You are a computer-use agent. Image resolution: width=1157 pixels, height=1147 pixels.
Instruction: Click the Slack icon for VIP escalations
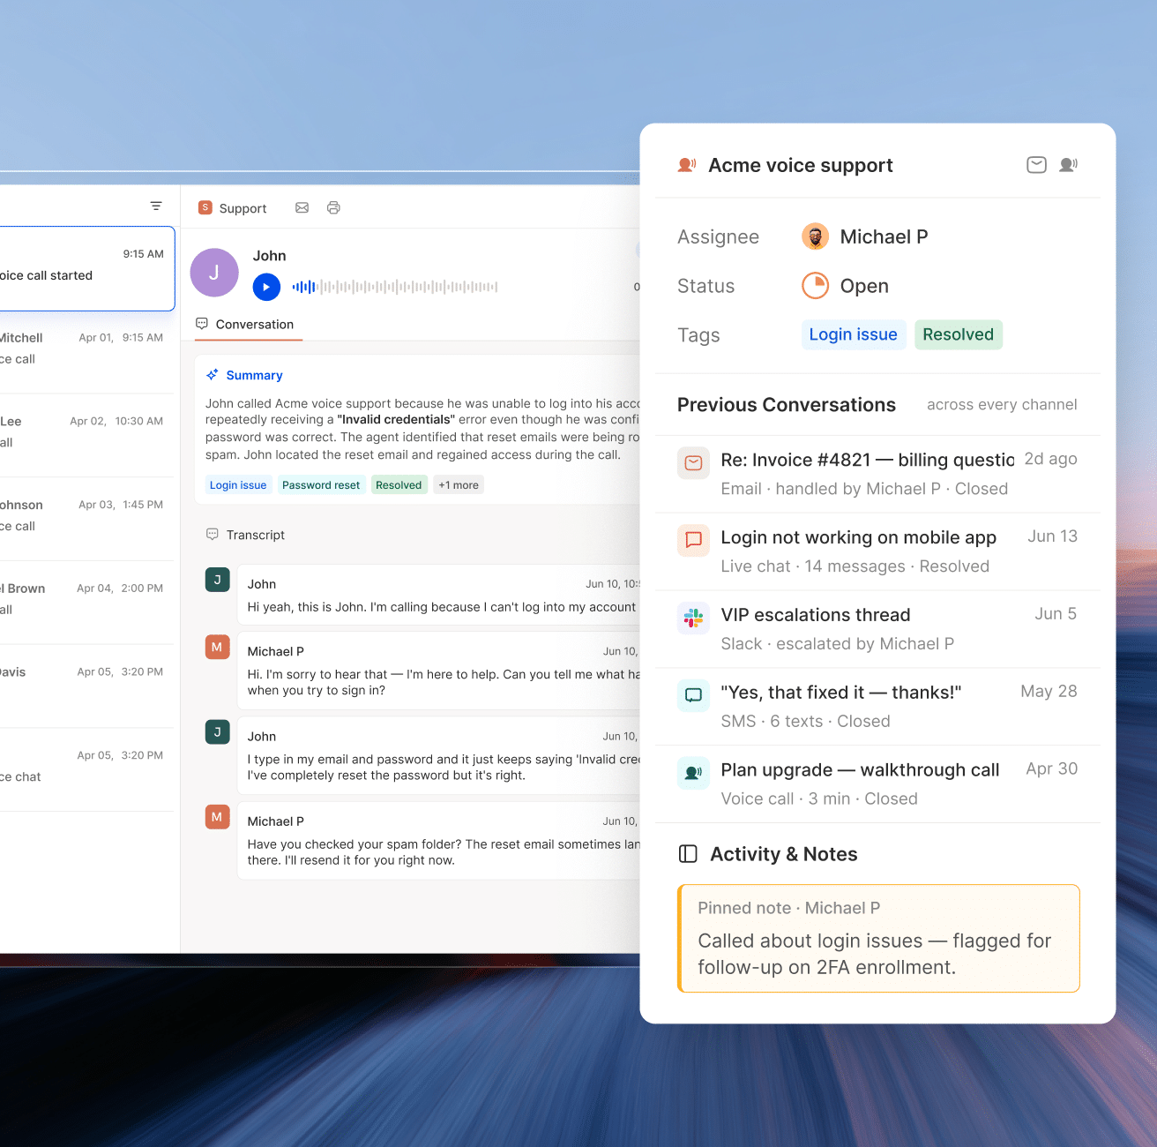tap(693, 618)
